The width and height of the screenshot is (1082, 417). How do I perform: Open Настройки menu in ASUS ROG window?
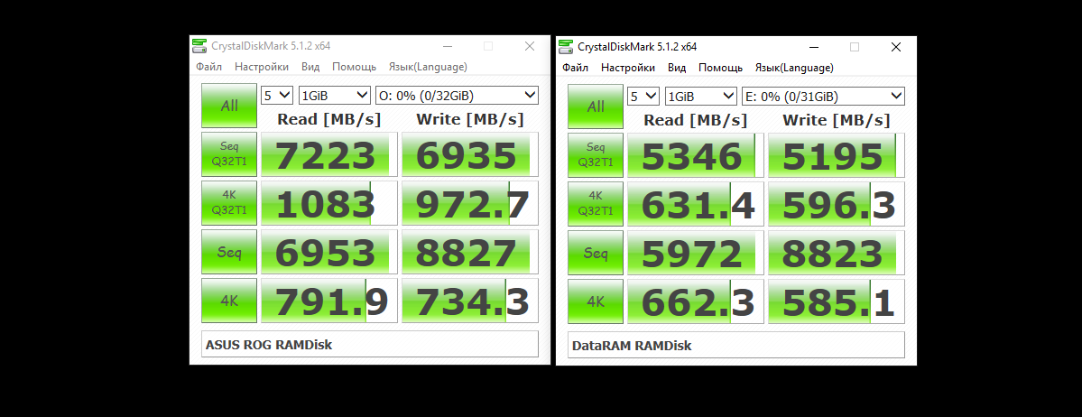point(262,67)
